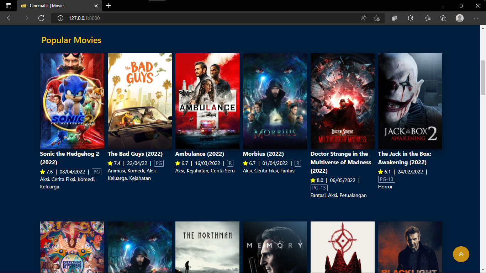Open the site information icon in address bar

coord(60,18)
